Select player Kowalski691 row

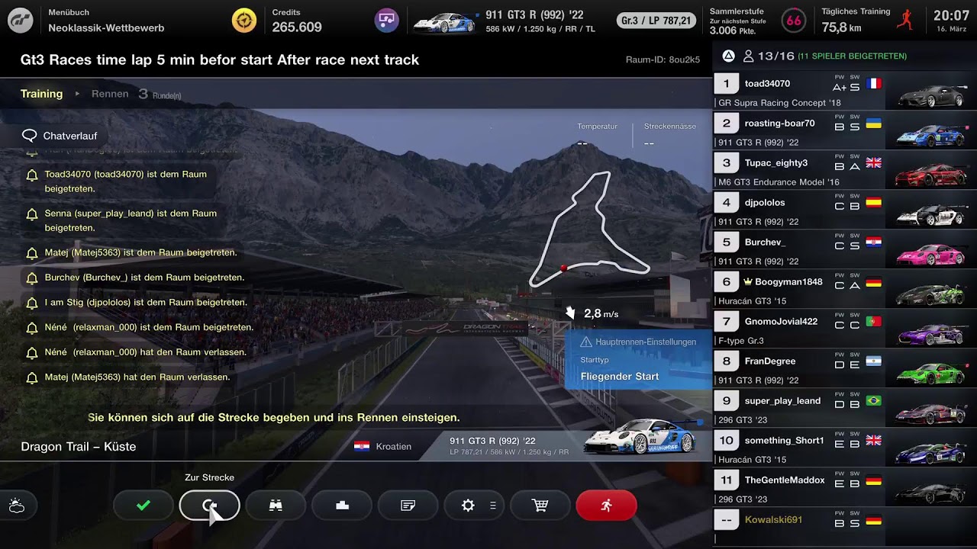coord(845,527)
